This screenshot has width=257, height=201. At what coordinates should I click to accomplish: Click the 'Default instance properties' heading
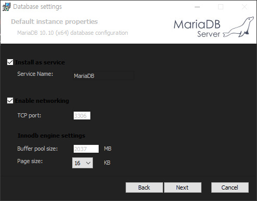tap(55, 22)
